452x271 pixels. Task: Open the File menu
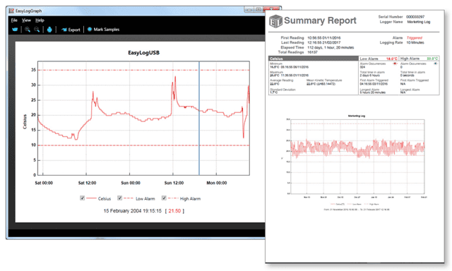click(x=14, y=20)
